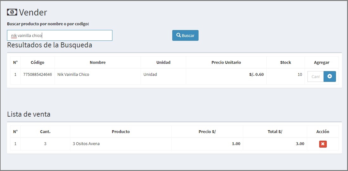Click the 3 Ositos Avena sale item
Screen dimensions: 348x171
tap(86, 144)
